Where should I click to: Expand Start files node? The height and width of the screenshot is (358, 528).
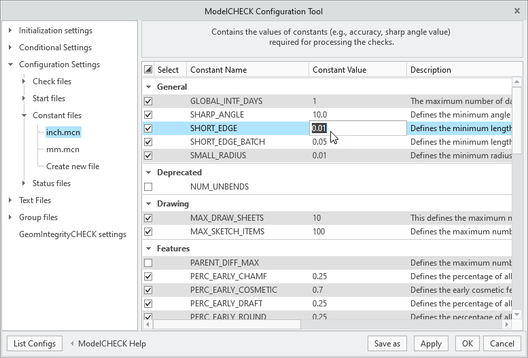24,98
